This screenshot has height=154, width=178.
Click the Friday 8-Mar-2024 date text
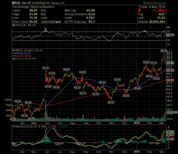(152, 7)
